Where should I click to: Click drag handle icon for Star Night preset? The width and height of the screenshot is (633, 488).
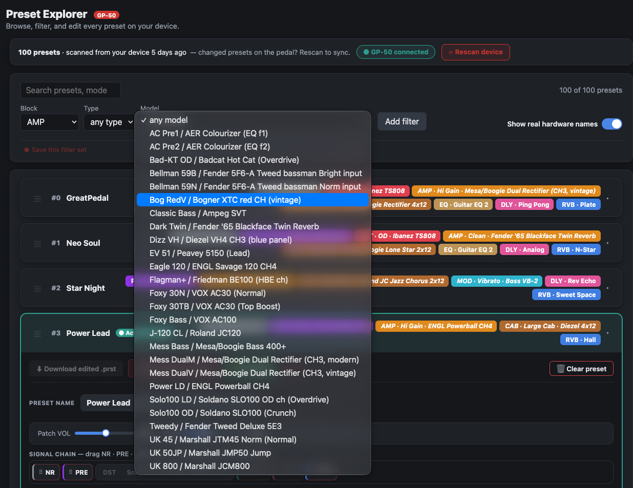(37, 288)
